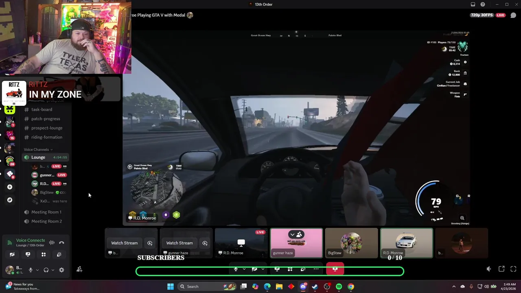The image size is (521, 293).
Task: Open the stream volume speaker icon
Action: pyautogui.click(x=489, y=269)
